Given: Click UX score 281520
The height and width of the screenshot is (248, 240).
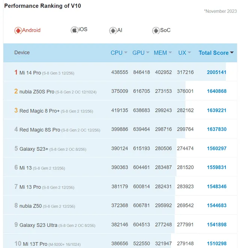Looking at the screenshot, I should (x=185, y=167).
